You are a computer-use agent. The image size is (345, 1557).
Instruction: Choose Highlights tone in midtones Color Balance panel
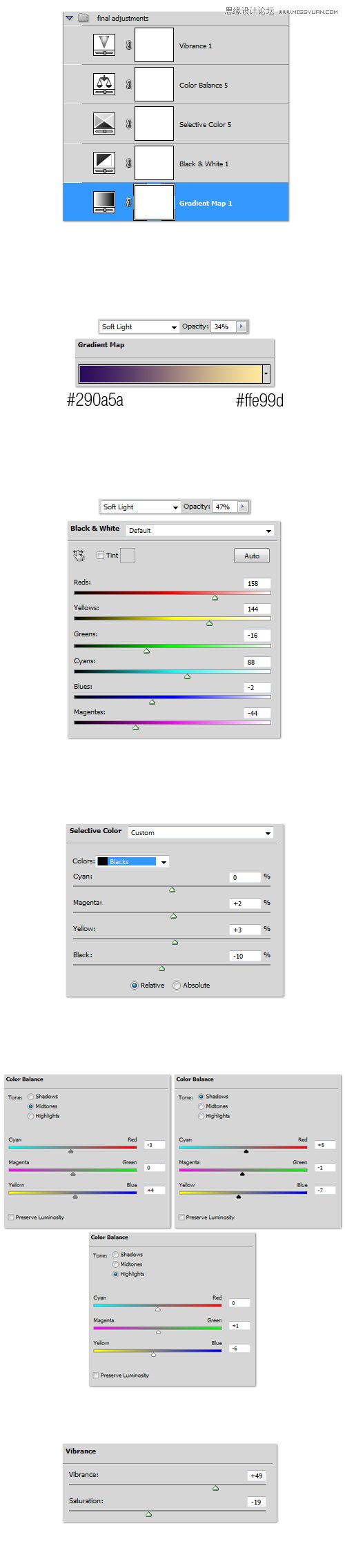coord(30,1116)
